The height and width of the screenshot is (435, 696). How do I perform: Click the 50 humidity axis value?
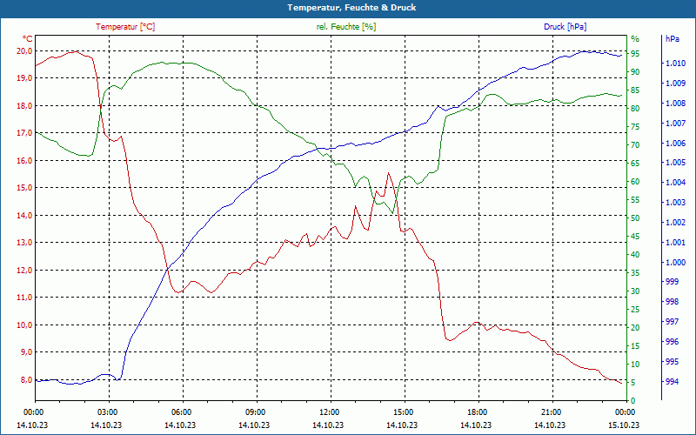pyautogui.click(x=635, y=218)
